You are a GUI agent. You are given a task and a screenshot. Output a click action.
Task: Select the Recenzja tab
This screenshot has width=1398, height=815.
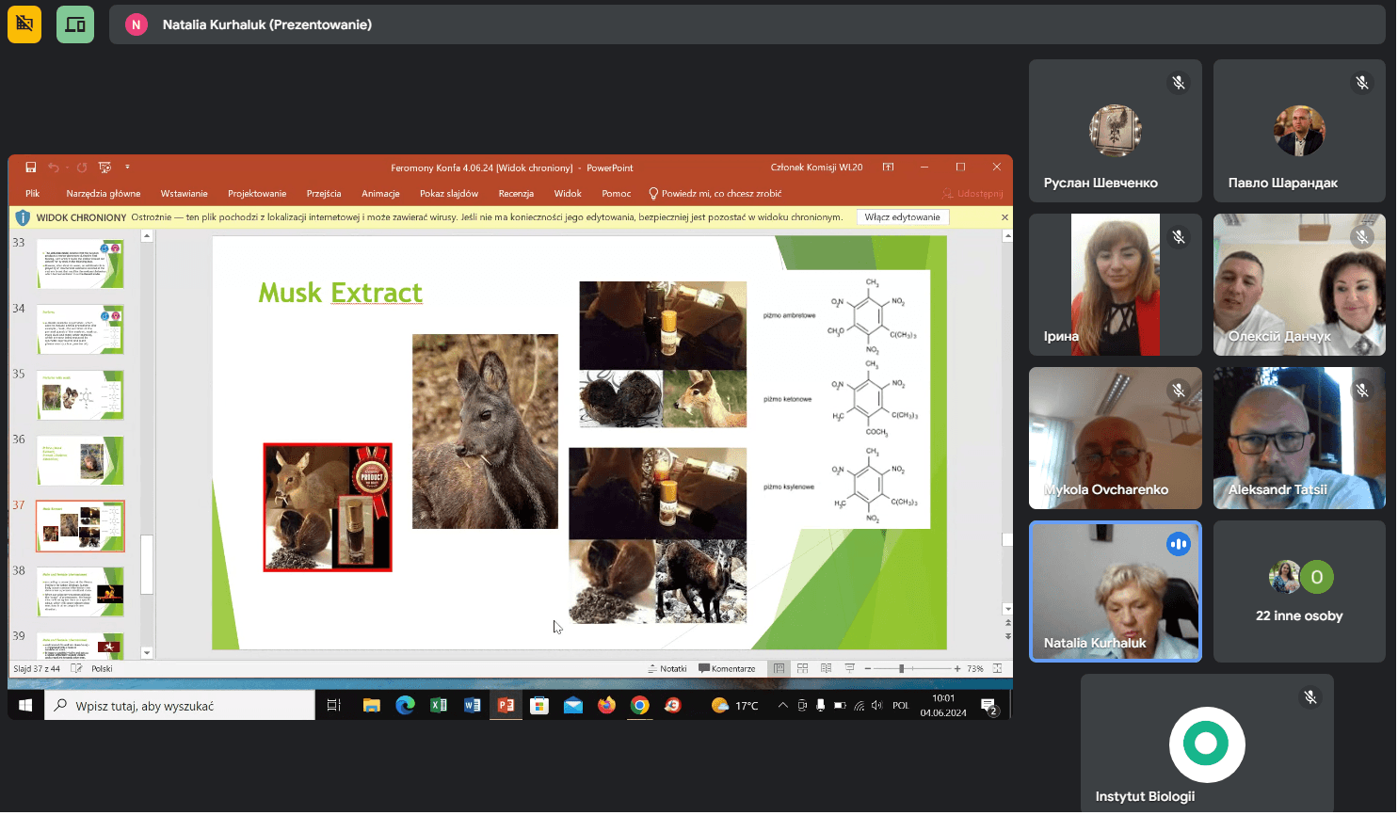coord(516,193)
